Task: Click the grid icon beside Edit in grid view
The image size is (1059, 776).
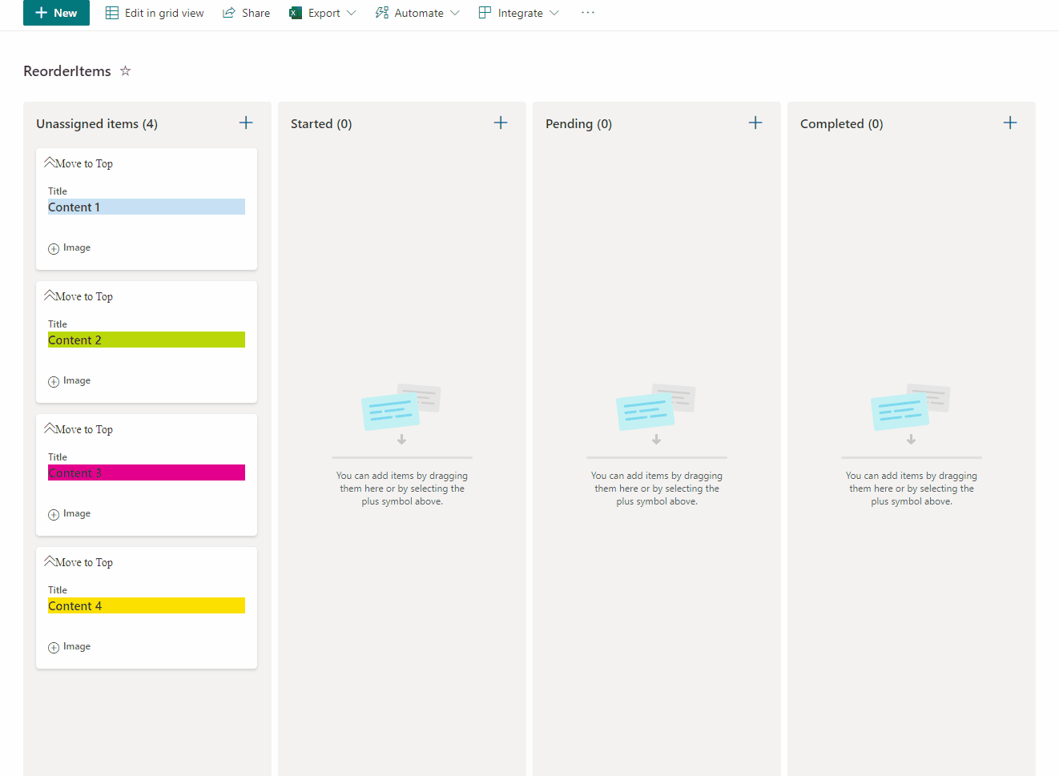Action: 112,13
